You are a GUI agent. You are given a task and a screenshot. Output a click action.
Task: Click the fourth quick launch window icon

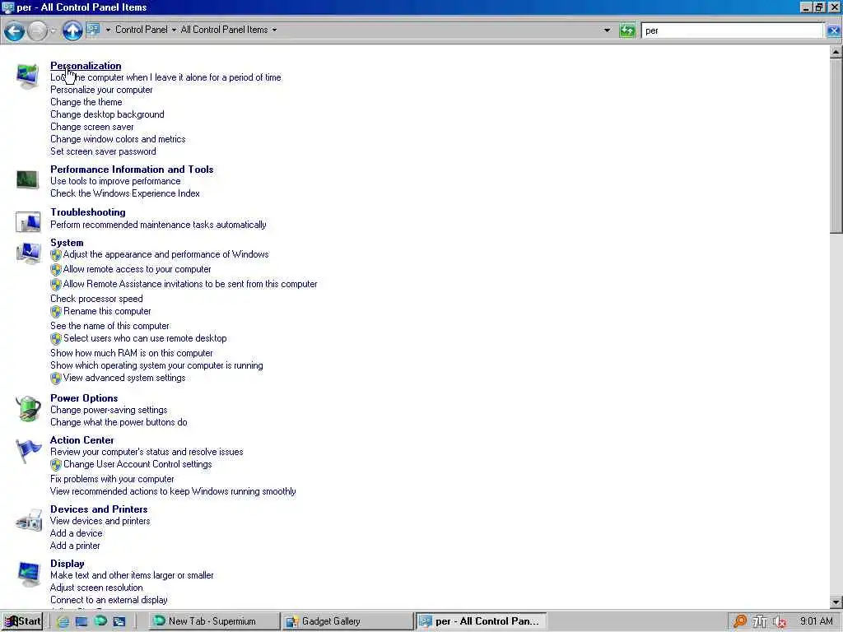coord(119,621)
